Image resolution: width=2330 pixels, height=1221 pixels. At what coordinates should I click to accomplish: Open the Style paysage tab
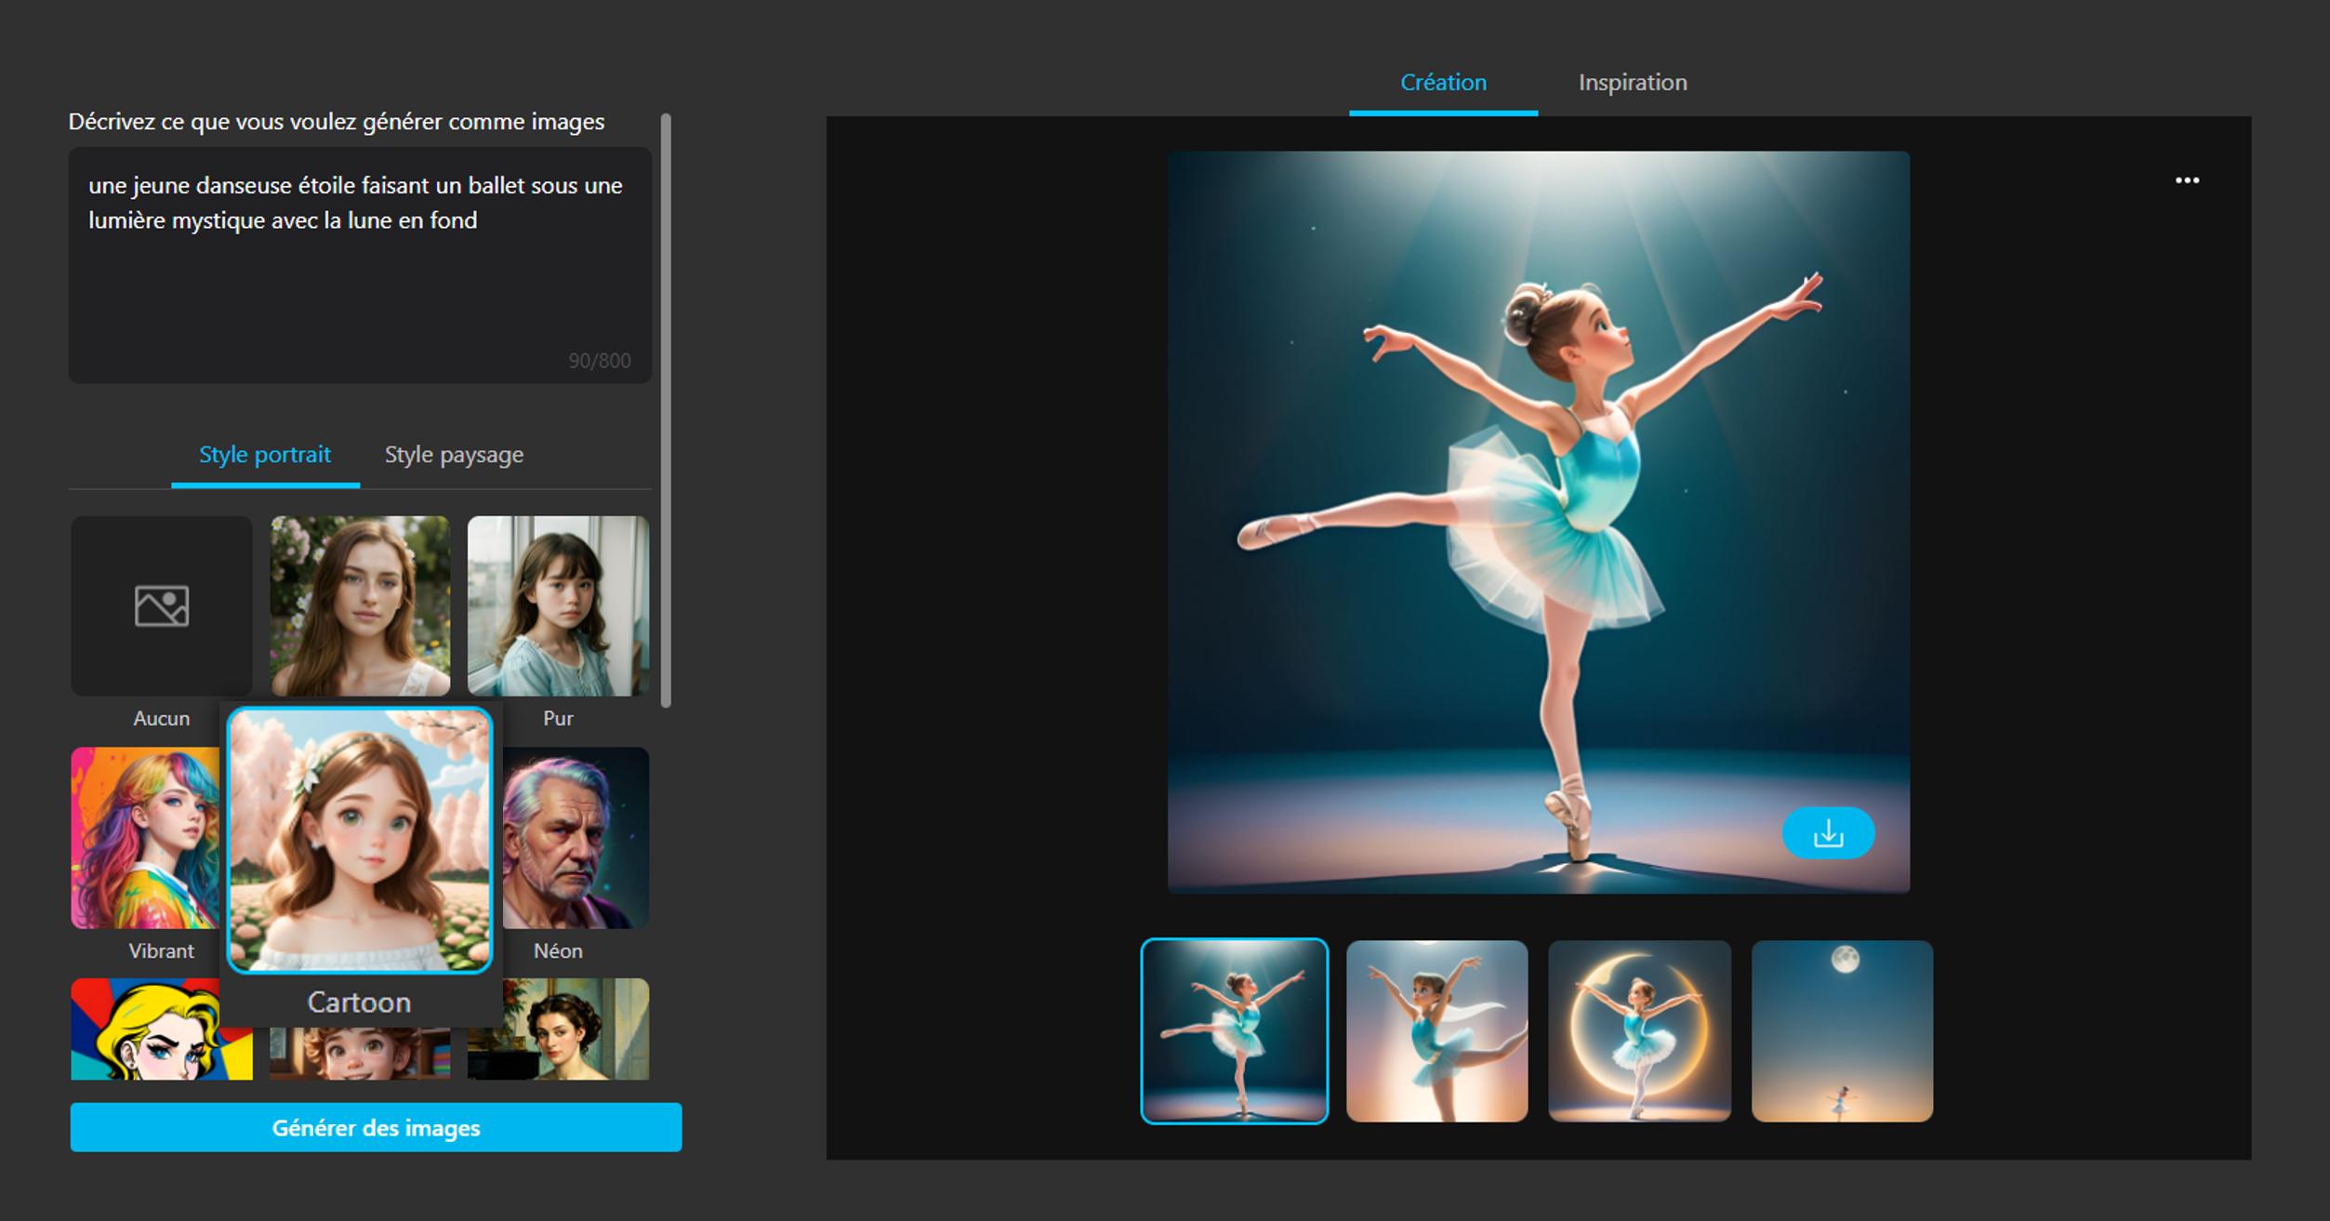(x=454, y=455)
